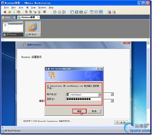Viewport: 152px width, 135px height.
Task: Click the Revert to Snapshot toolbar icon
Action: point(59,12)
